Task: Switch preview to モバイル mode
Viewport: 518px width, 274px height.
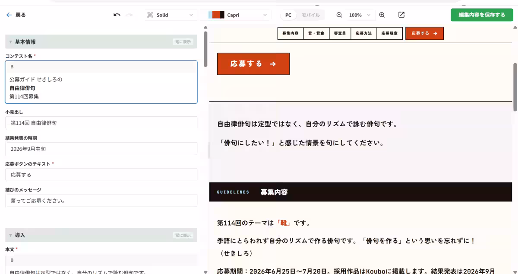Action: point(310,15)
